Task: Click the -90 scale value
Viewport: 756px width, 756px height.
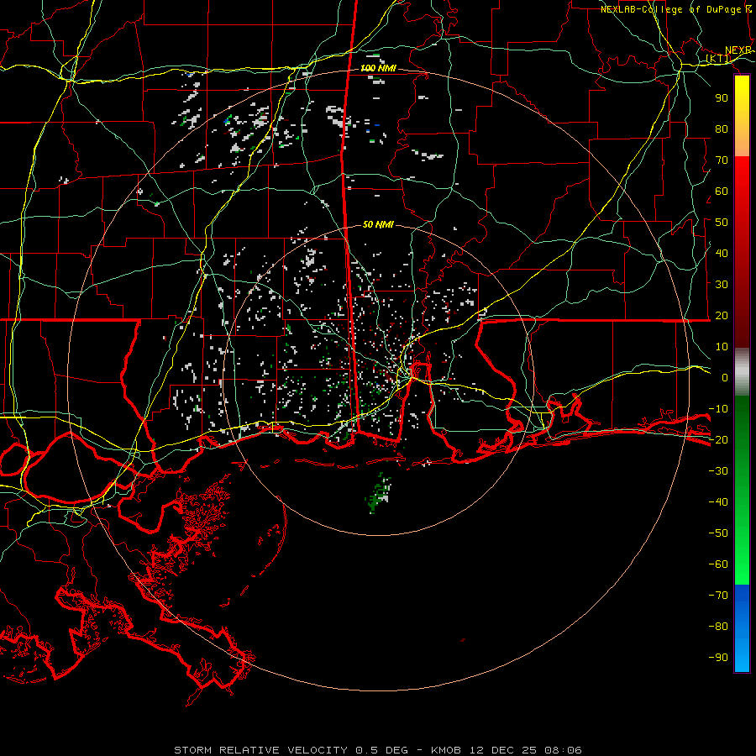Action: pyautogui.click(x=718, y=658)
